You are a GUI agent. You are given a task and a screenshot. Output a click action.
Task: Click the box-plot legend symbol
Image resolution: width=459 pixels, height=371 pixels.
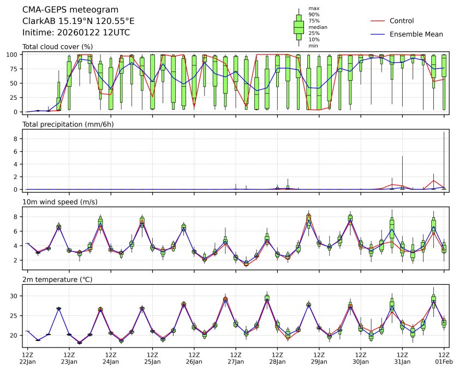(299, 27)
